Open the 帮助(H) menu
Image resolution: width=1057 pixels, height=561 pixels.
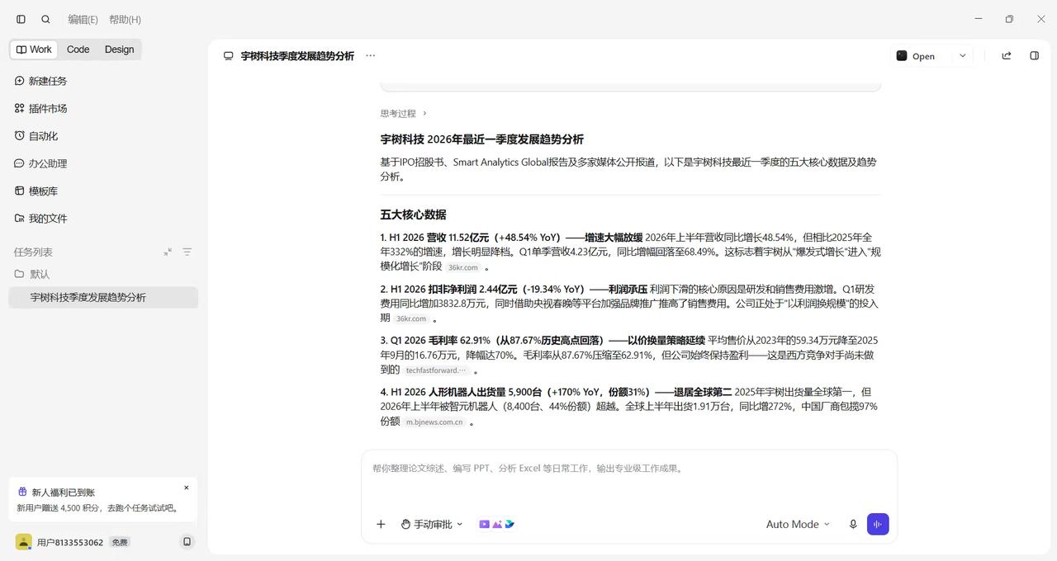point(125,19)
